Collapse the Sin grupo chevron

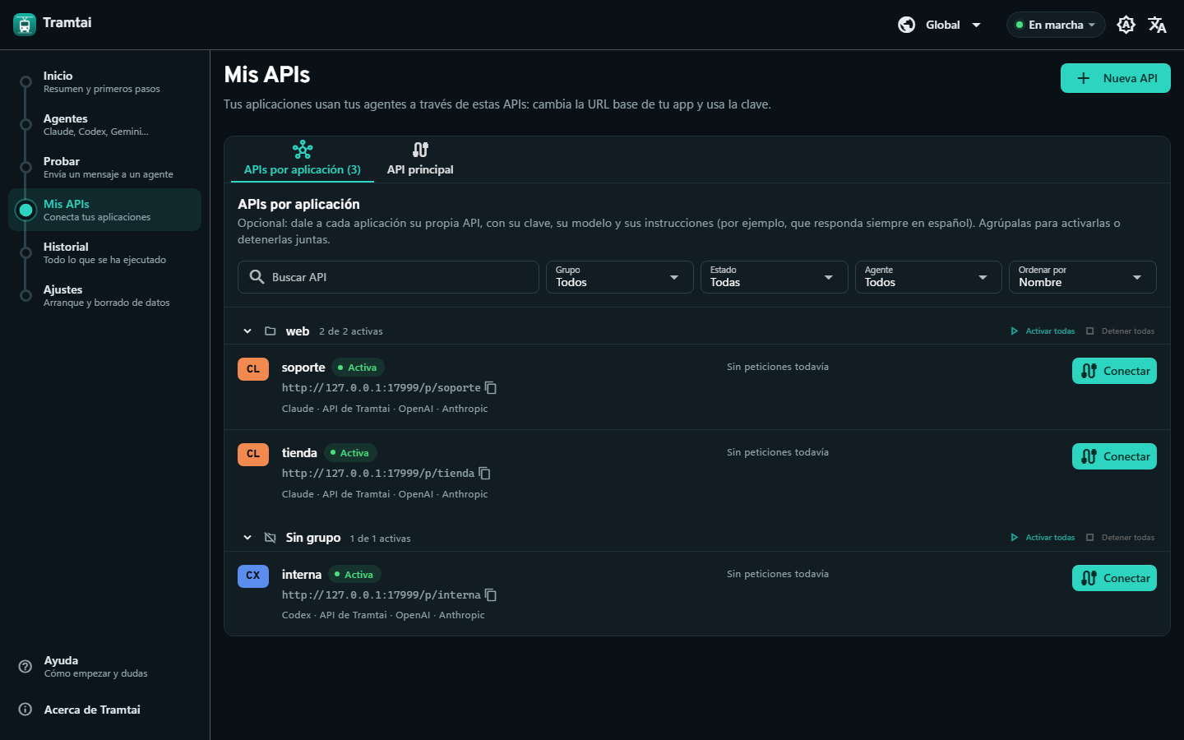(x=247, y=538)
